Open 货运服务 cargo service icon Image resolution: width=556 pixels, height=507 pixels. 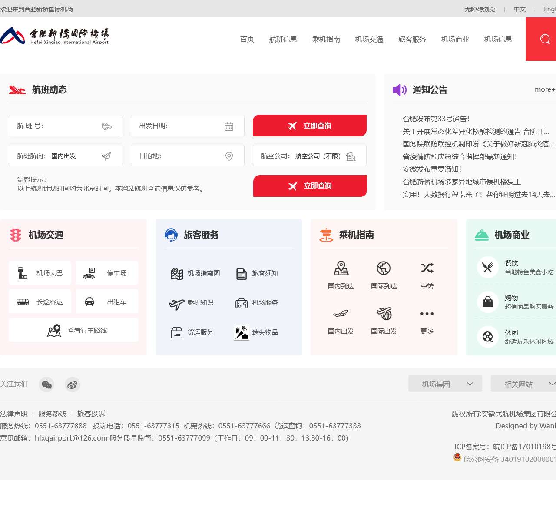[x=177, y=333]
